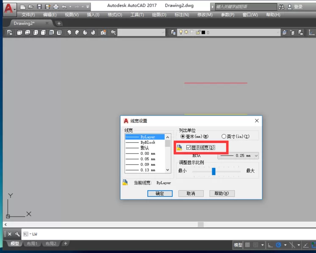
Task: Click the UCS icon at toolbar end
Action: [312, 33]
